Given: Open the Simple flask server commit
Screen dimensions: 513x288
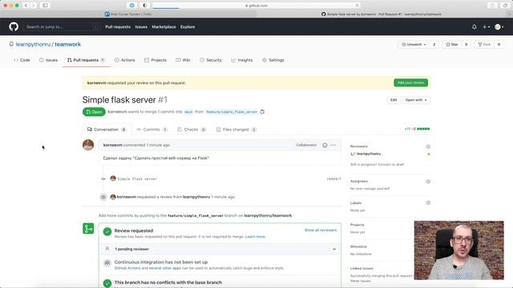Looking at the screenshot, I should [x=137, y=179].
